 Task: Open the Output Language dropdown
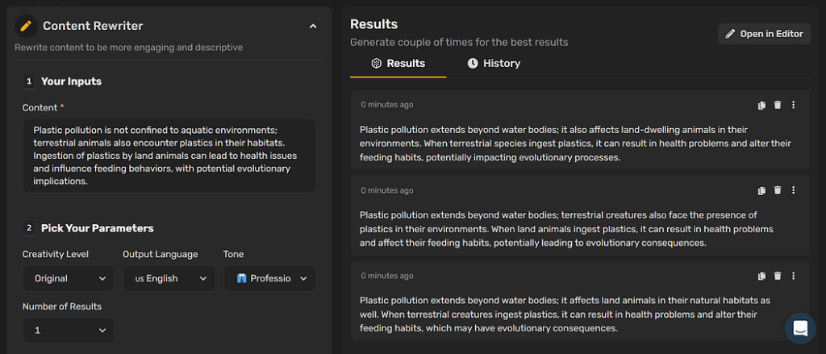[x=169, y=279]
